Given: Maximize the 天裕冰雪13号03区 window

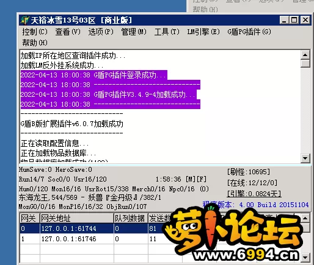Looking at the screenshot, I should click(294, 20).
